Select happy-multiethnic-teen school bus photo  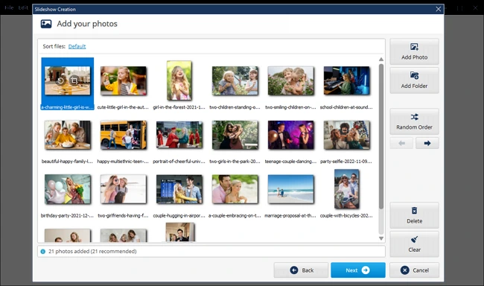[124, 135]
